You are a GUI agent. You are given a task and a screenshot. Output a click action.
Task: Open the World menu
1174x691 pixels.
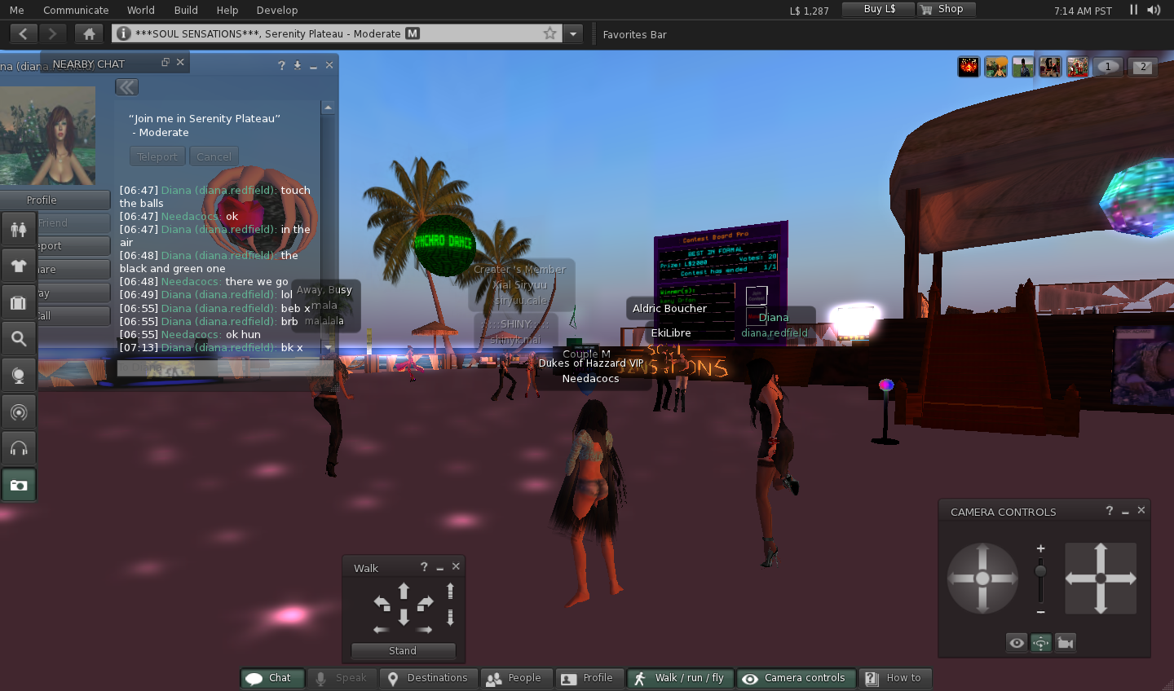tap(140, 10)
